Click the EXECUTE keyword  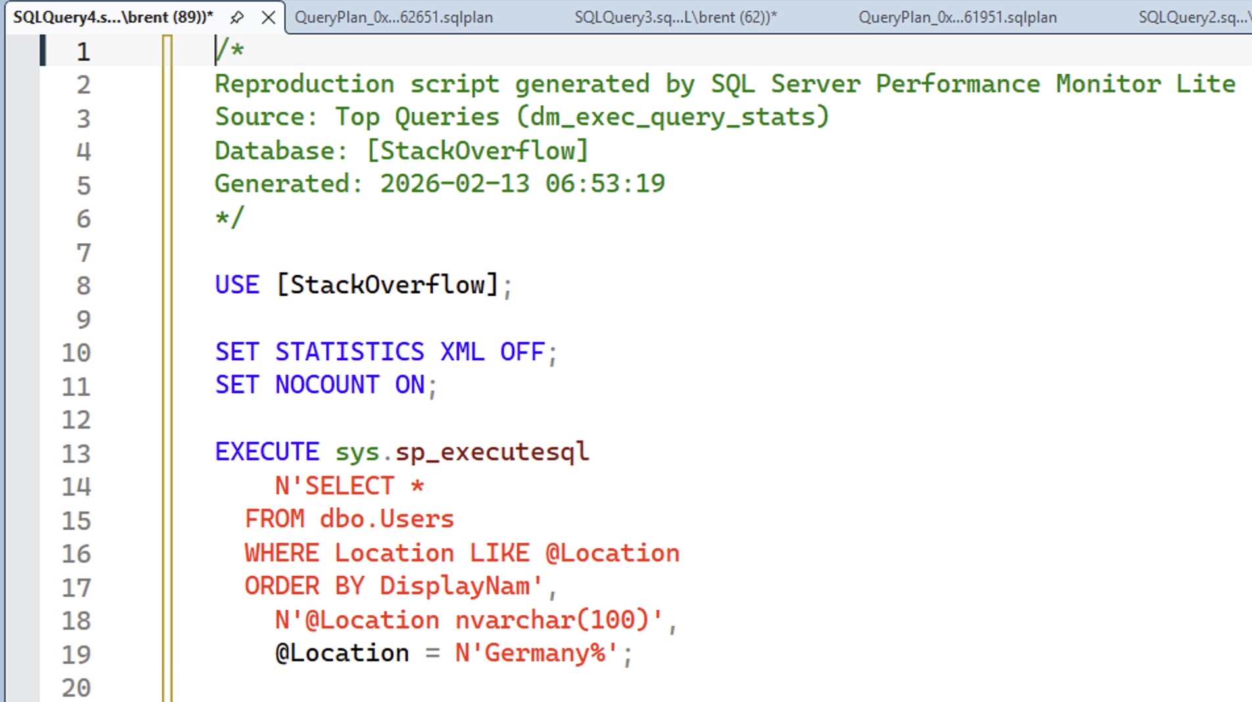point(267,452)
